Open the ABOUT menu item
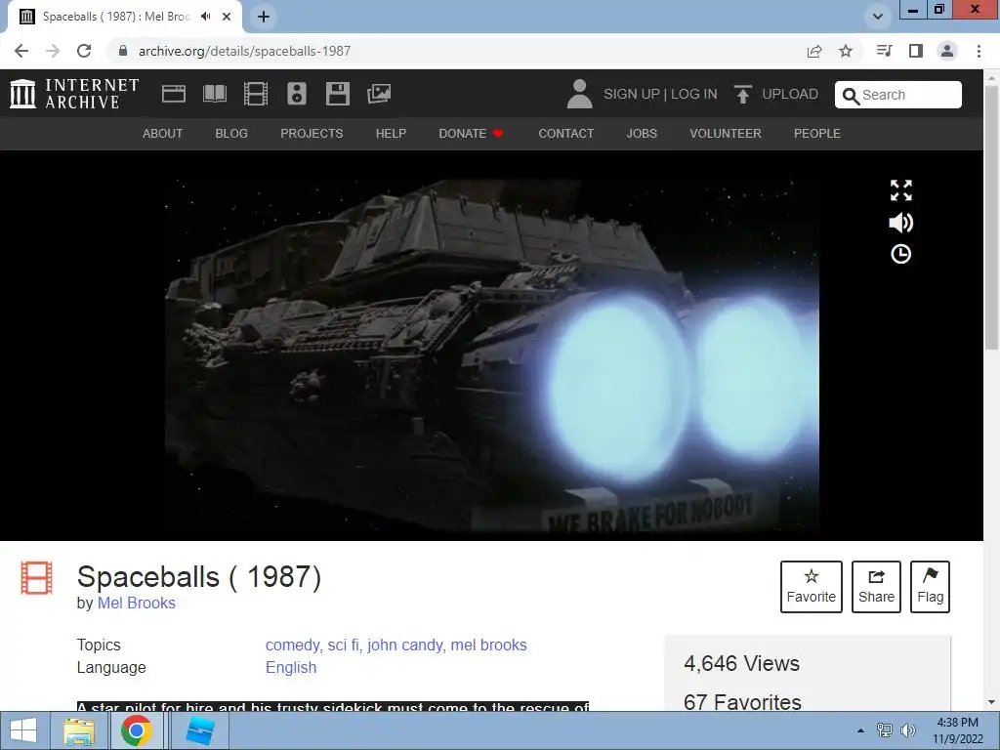Image resolution: width=1000 pixels, height=750 pixels. click(163, 133)
